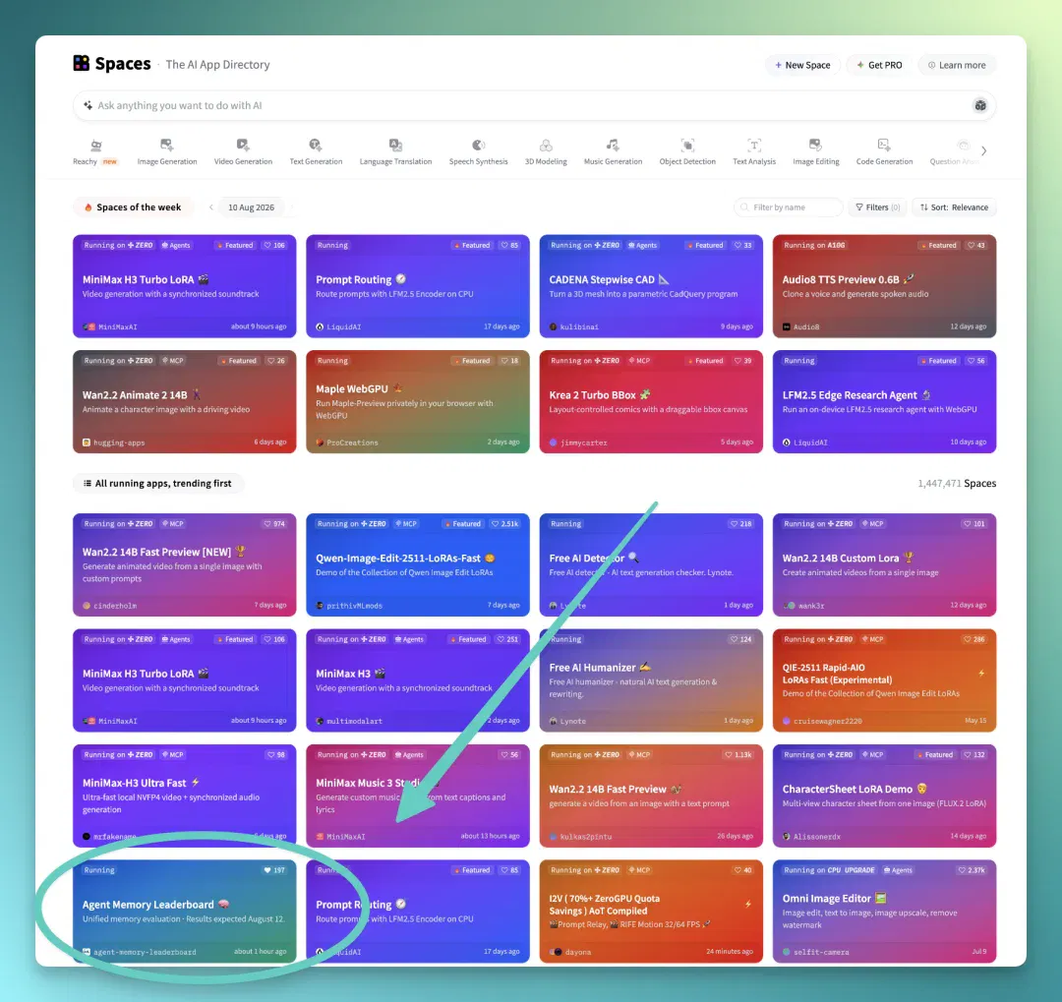Viewport: 1062px width, 1002px height.
Task: Open the Speech Synthesis category icon
Action: click(478, 145)
